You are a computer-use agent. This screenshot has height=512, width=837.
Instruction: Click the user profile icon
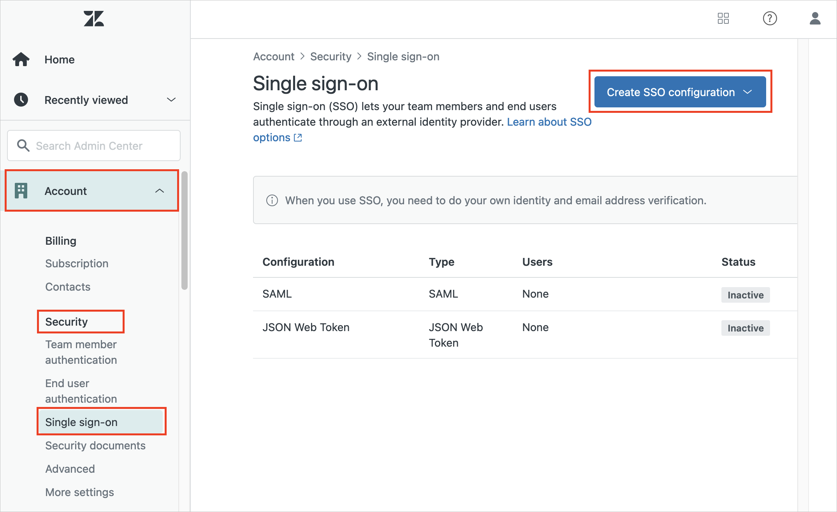tap(815, 18)
